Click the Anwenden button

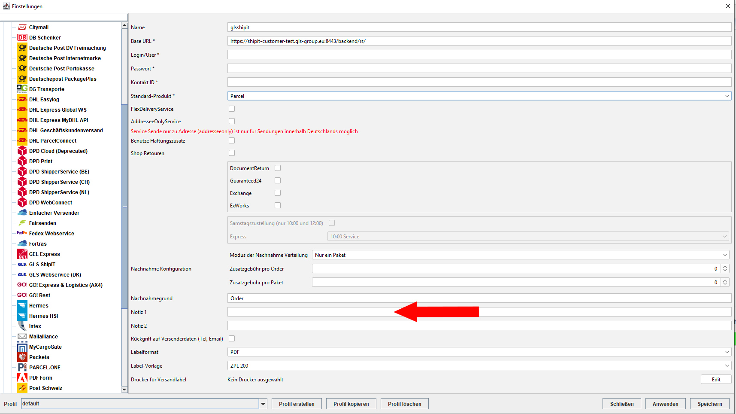pos(666,404)
